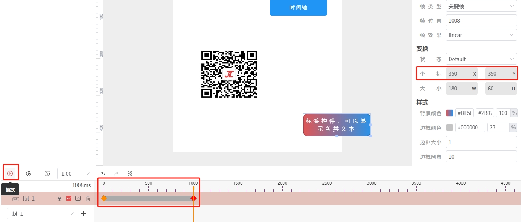Click the 样式 section heading
This screenshot has height=222, width=521.
(422, 102)
